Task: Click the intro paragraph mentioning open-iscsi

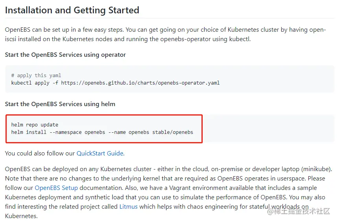Action: click(x=165, y=34)
